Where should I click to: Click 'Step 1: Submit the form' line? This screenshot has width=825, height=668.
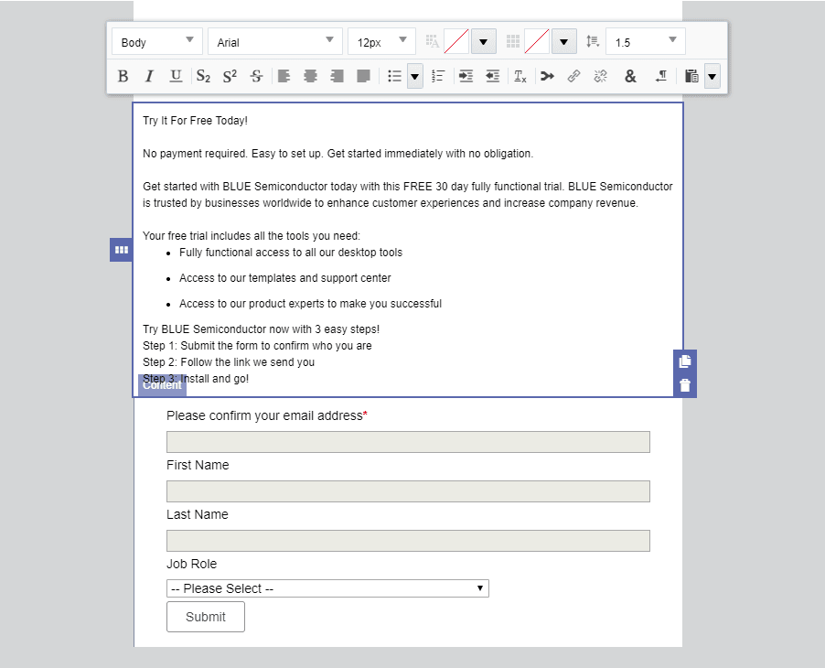pos(257,346)
